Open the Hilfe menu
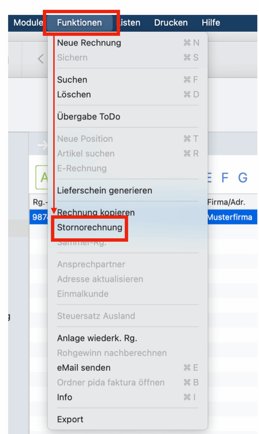Screen dimensions: 259x434 (x=211, y=22)
